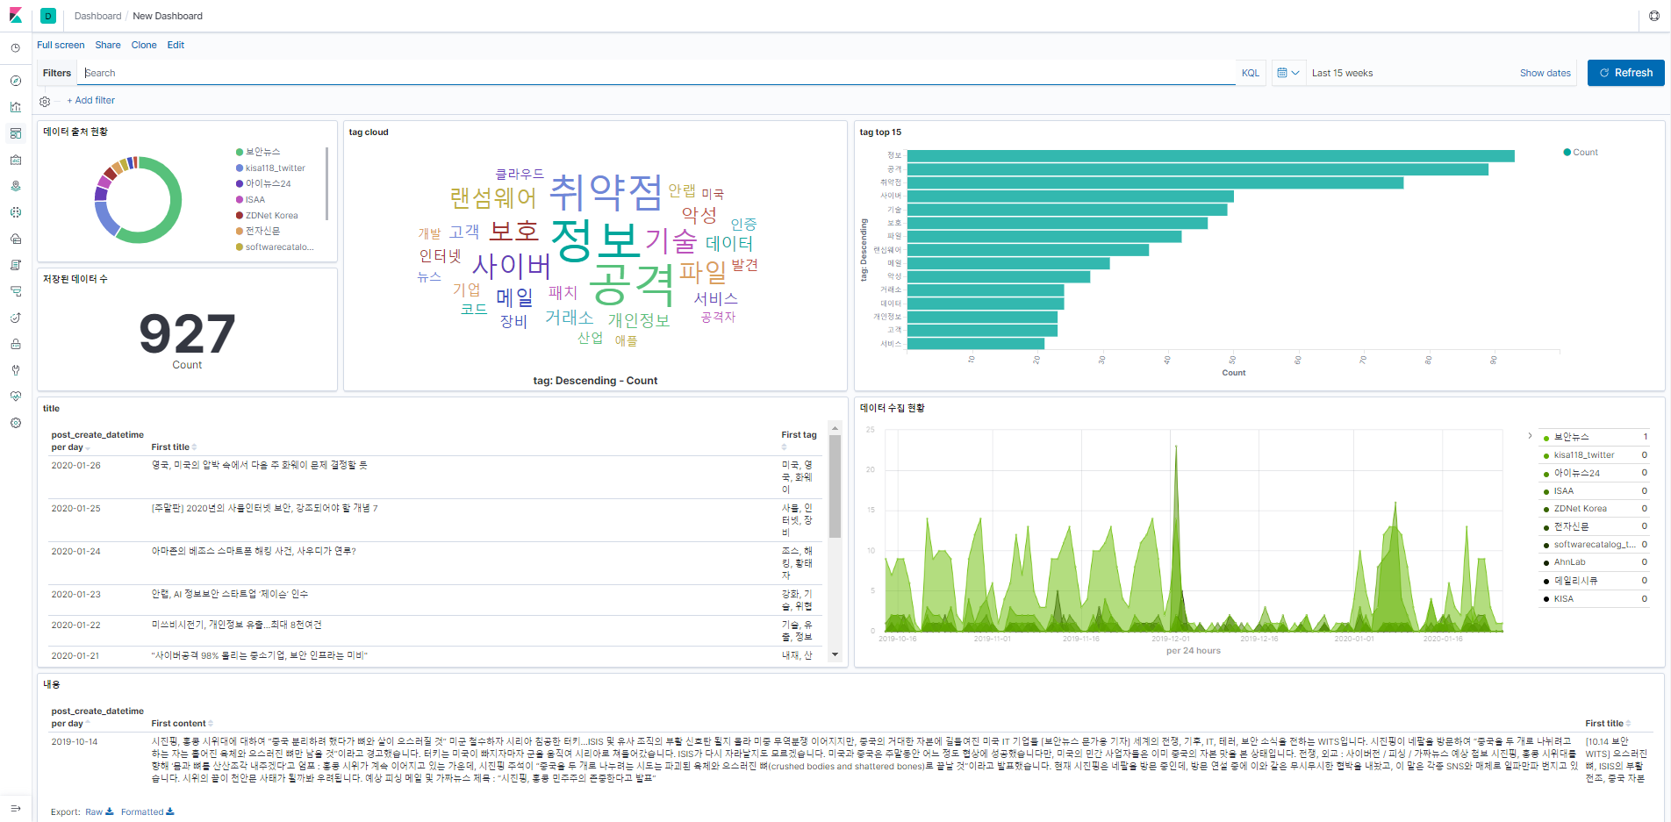1671x822 pixels.
Task: Open Visualize via the bar chart sidebar icon
Action: (x=16, y=107)
